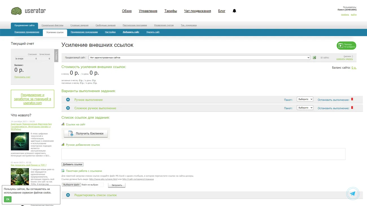Open the Telegram chat icon
Viewport: 367px width, 206px height.
pos(353,194)
